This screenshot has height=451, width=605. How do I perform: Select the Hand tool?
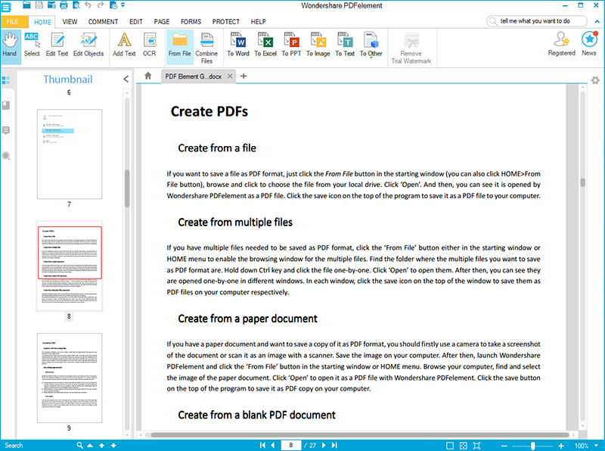click(10, 44)
